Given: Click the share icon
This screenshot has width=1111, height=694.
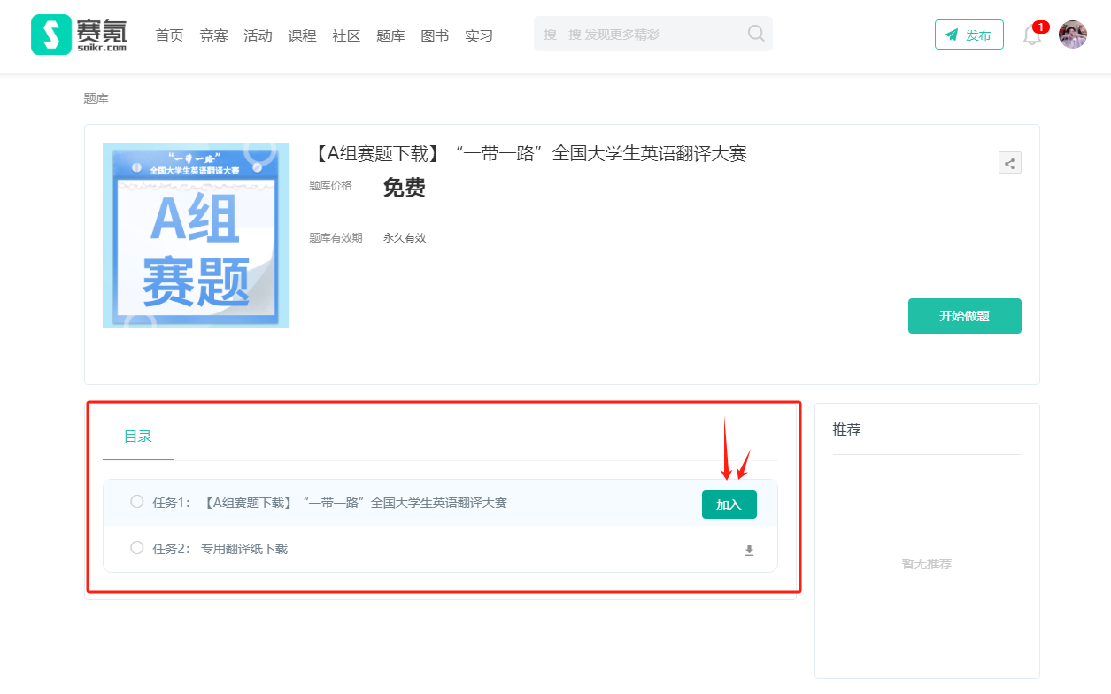Looking at the screenshot, I should click(1009, 163).
